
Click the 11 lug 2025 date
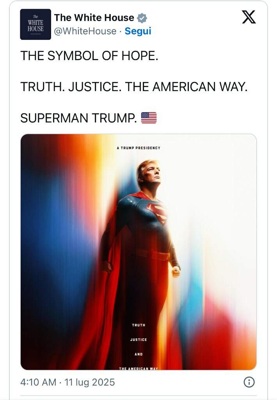pos(89,382)
